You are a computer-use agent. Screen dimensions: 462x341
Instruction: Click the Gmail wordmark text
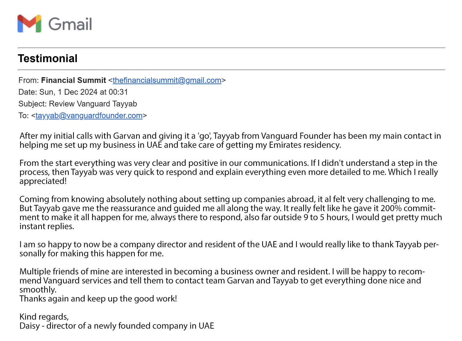(70, 24)
